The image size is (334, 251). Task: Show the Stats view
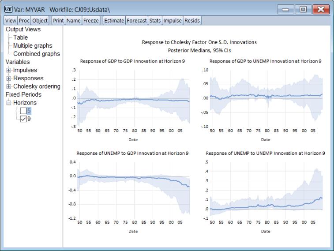tap(155, 21)
